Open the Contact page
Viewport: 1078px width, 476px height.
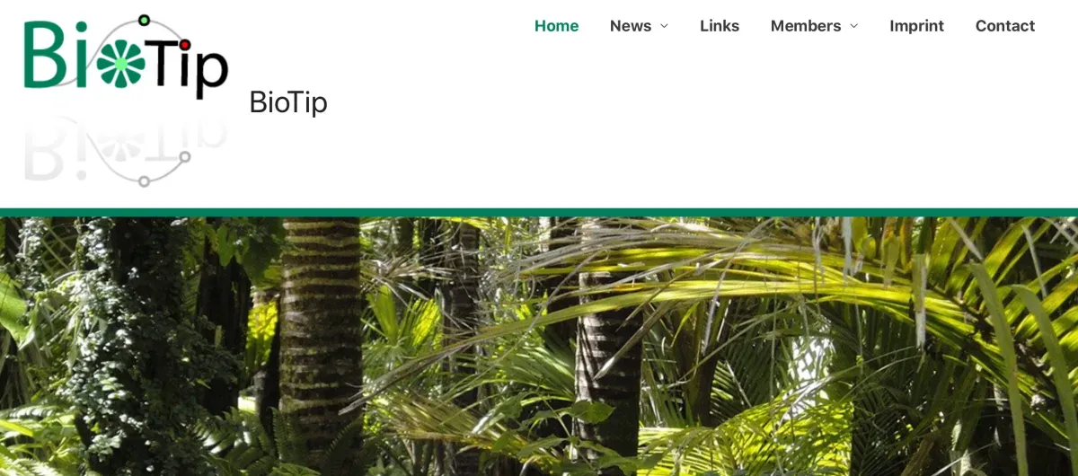tap(1005, 26)
